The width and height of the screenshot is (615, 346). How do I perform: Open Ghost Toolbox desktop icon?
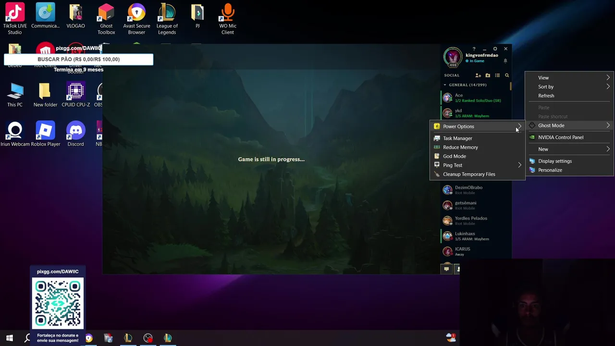click(x=106, y=19)
